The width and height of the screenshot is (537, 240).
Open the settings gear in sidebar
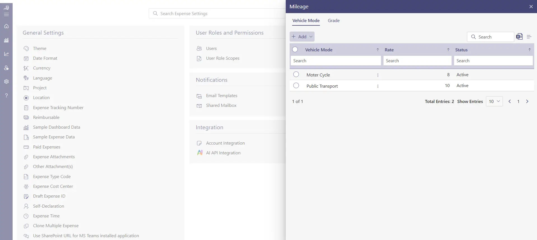point(6,81)
